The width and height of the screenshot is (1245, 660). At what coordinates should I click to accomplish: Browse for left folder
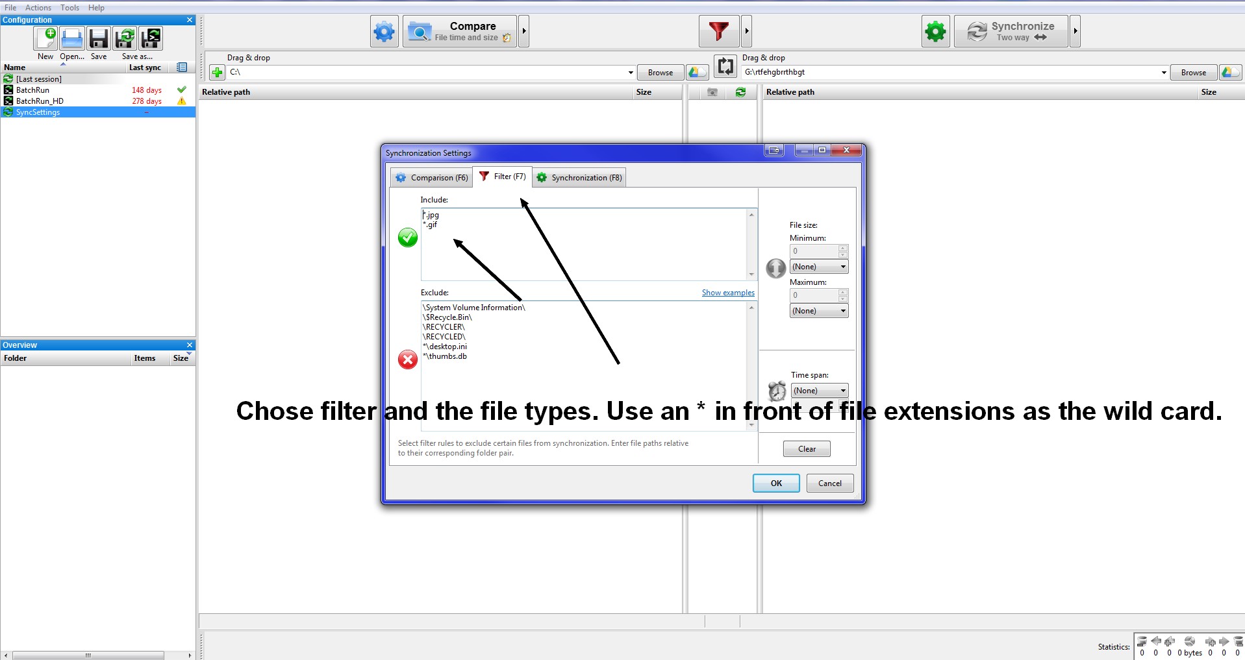coord(660,72)
